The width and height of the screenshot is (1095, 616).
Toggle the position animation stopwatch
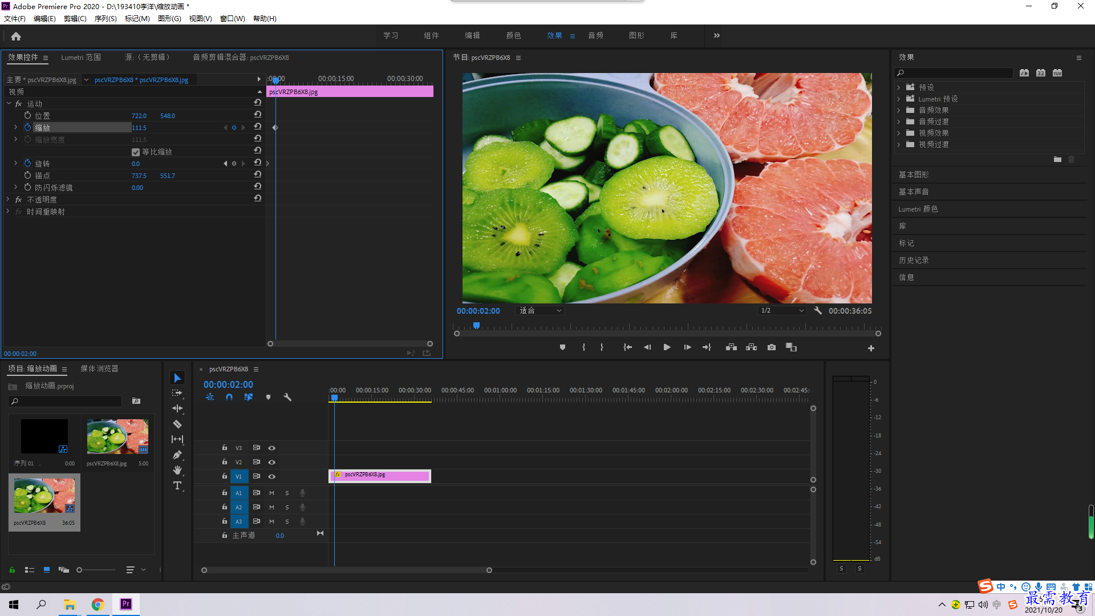coord(27,115)
